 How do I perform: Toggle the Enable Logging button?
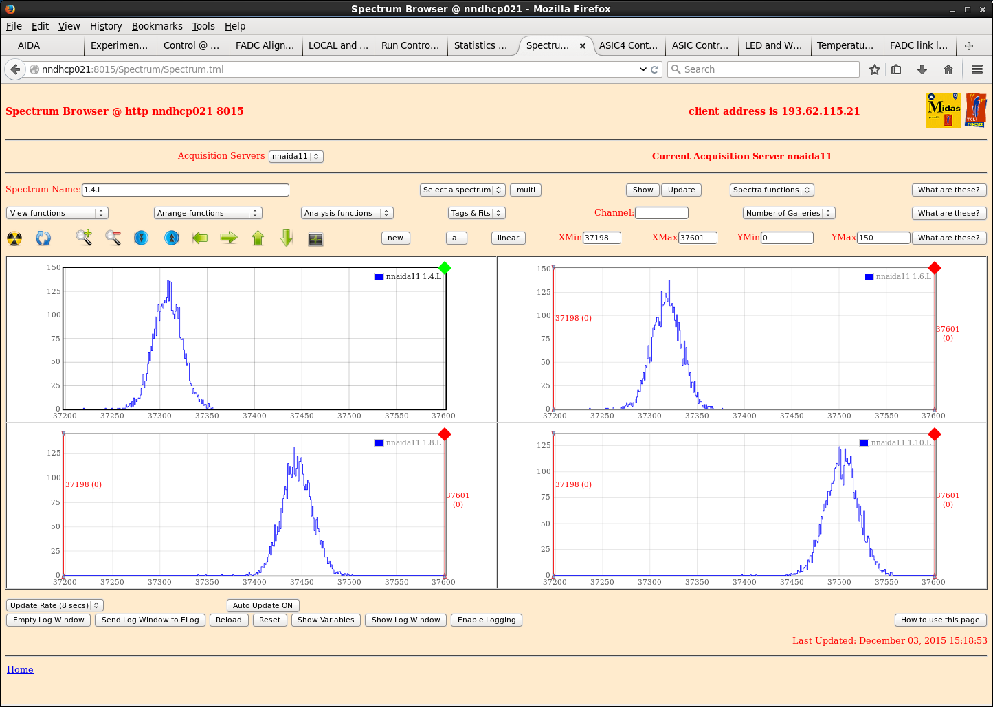(x=487, y=620)
